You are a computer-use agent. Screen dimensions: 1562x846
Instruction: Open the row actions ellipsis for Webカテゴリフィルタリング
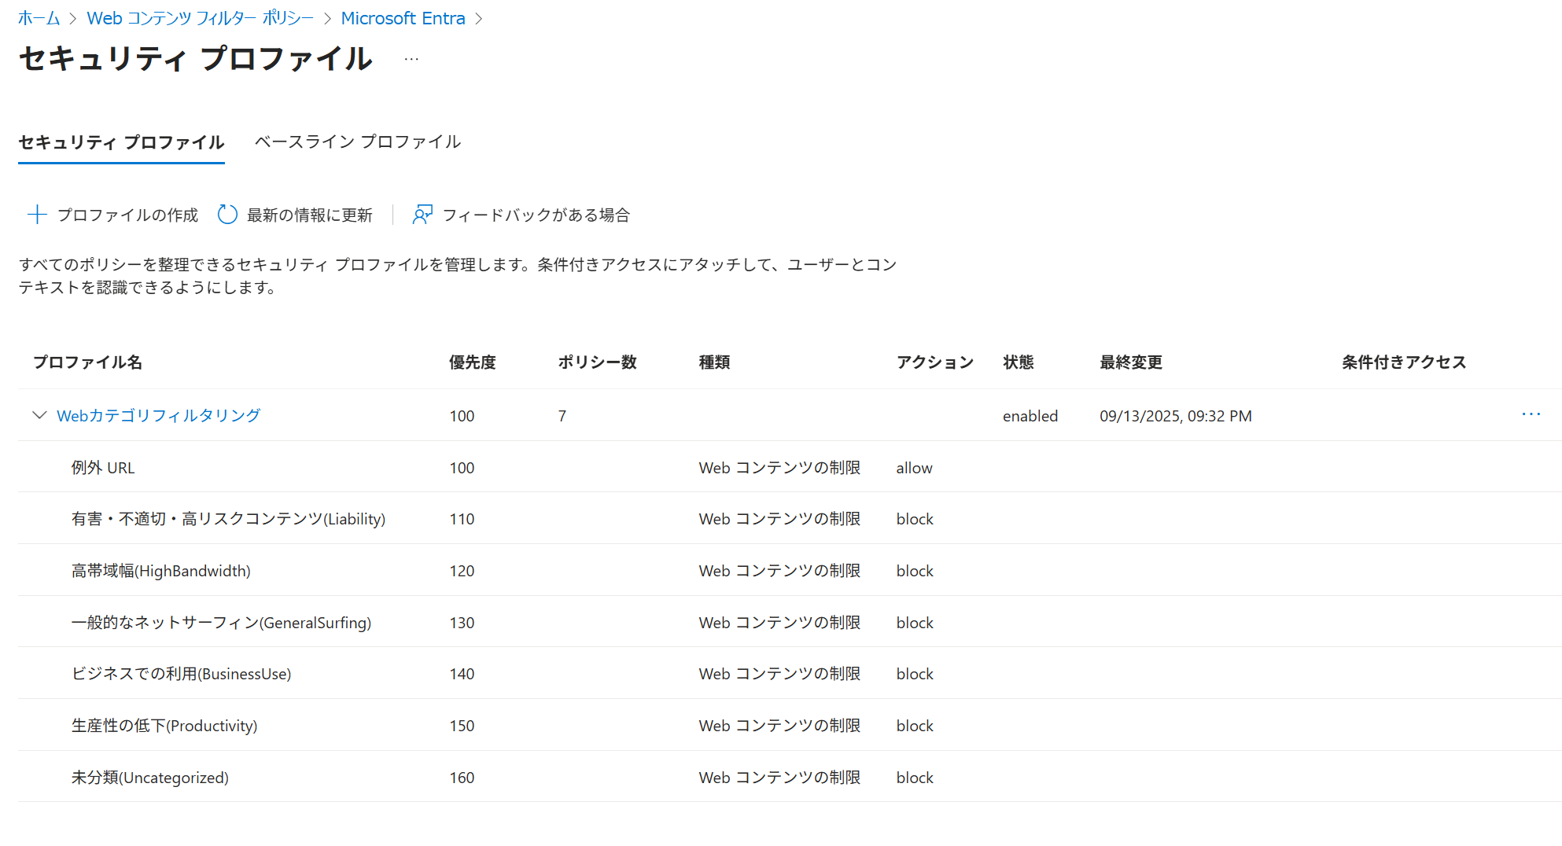(x=1531, y=414)
